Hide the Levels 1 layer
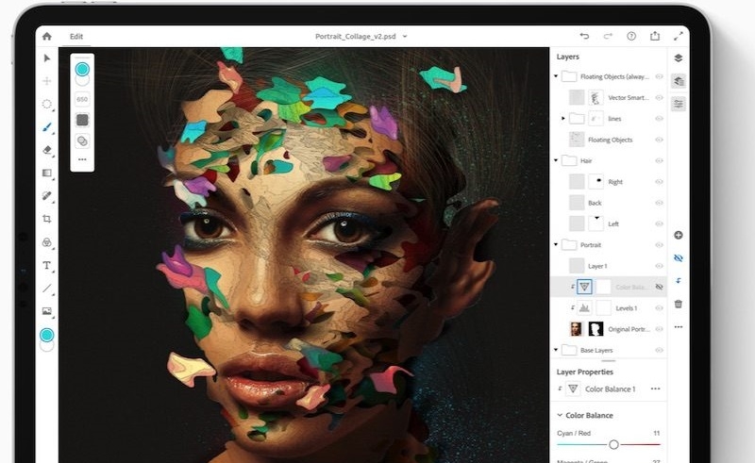This screenshot has height=463, width=755. tap(659, 308)
